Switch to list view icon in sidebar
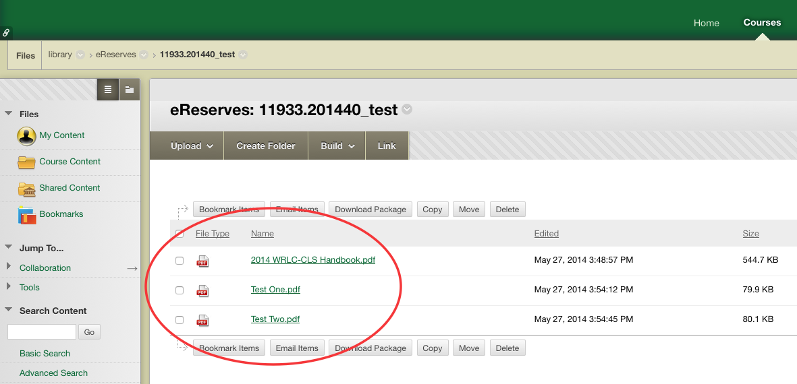 point(108,90)
